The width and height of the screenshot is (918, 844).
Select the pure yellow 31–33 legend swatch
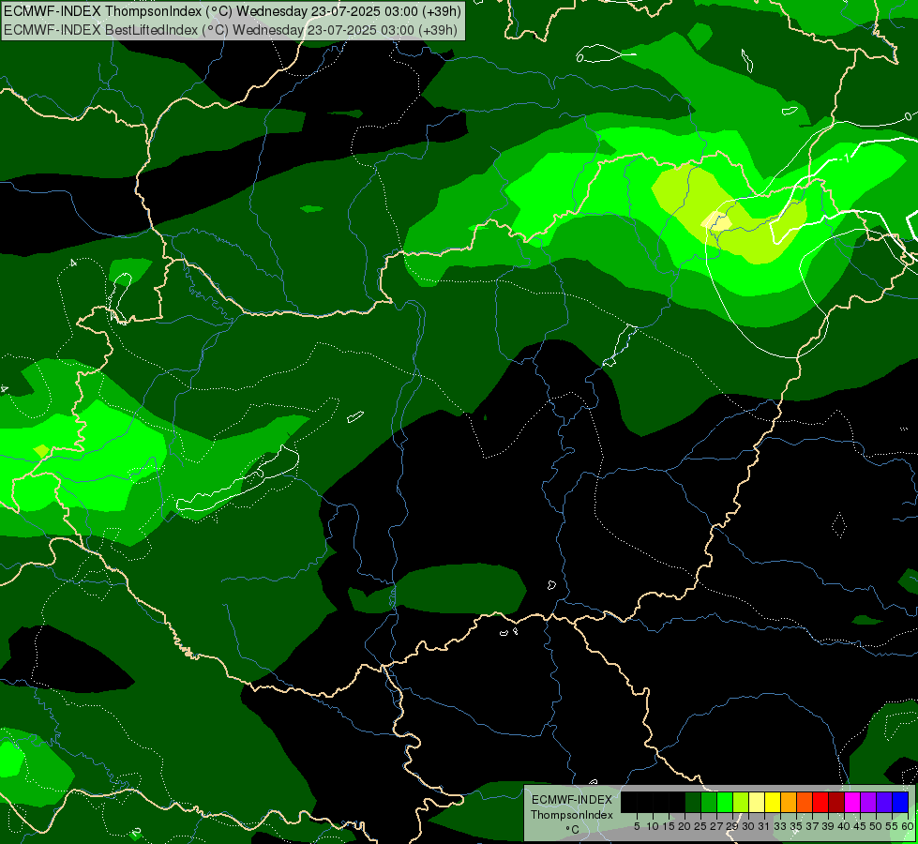coord(773,802)
